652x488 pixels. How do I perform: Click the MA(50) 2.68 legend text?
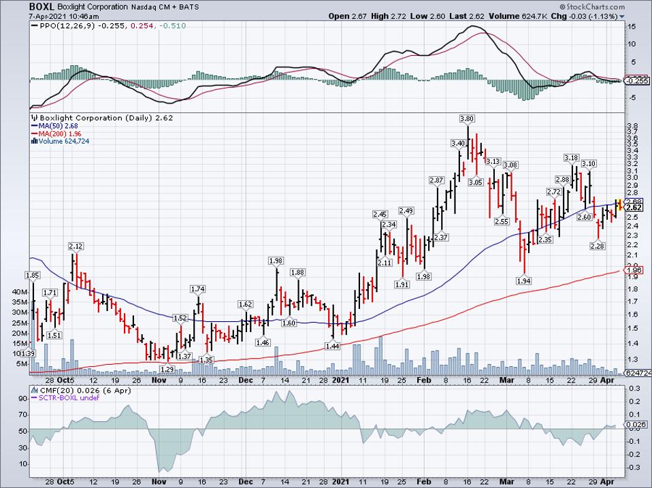click(x=59, y=126)
